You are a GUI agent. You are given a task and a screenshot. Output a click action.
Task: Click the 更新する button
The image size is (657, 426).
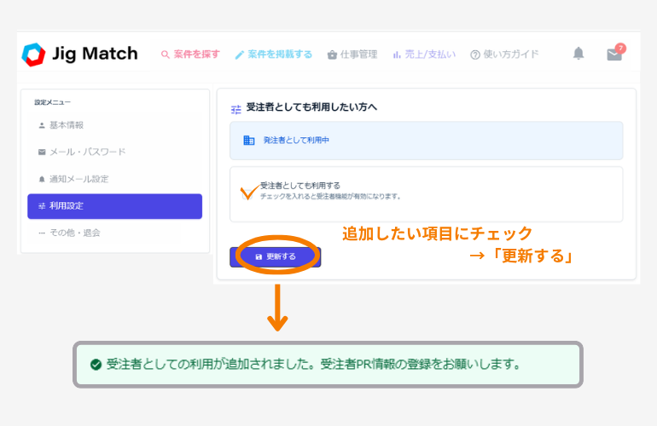[x=276, y=257]
